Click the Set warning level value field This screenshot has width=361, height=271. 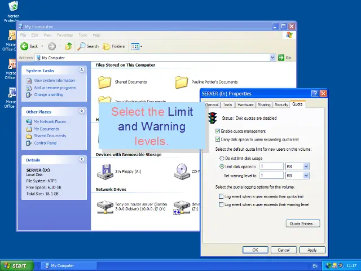[271, 176]
